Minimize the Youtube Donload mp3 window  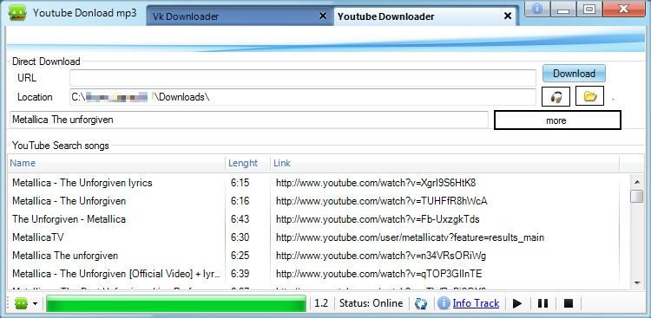click(563, 9)
